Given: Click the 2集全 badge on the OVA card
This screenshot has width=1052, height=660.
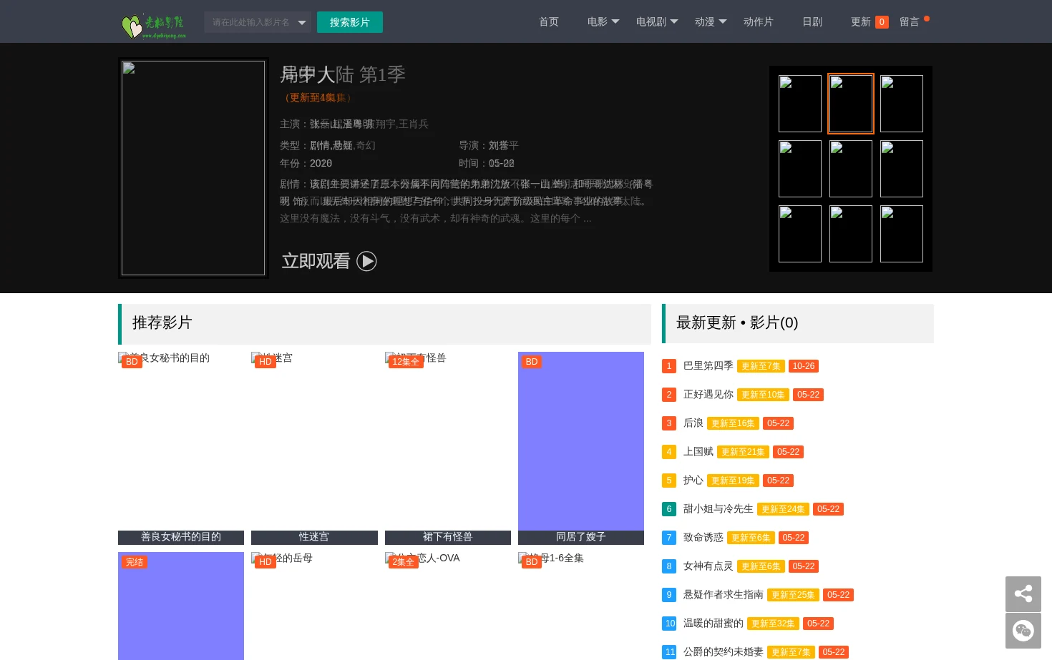Looking at the screenshot, I should (404, 562).
